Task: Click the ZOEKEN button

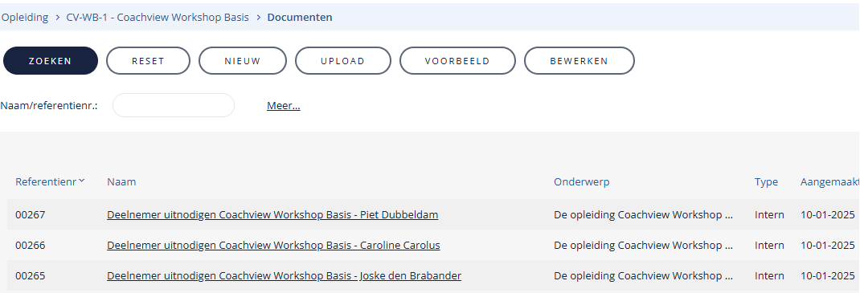Action: 51,61
